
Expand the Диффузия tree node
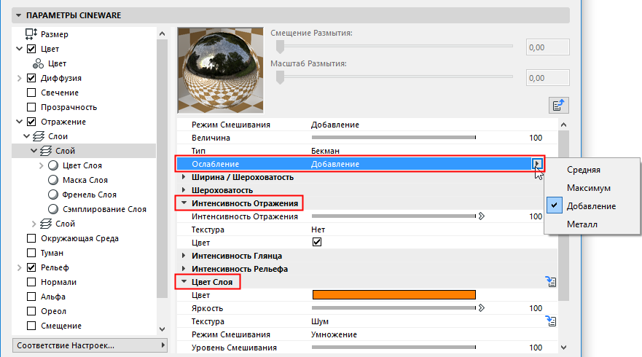(x=19, y=78)
